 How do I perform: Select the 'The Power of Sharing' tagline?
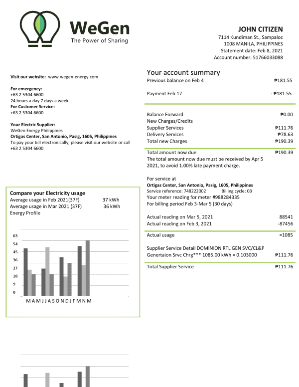[99, 40]
